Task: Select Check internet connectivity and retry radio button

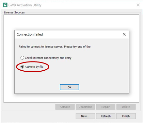Action: click(22, 58)
